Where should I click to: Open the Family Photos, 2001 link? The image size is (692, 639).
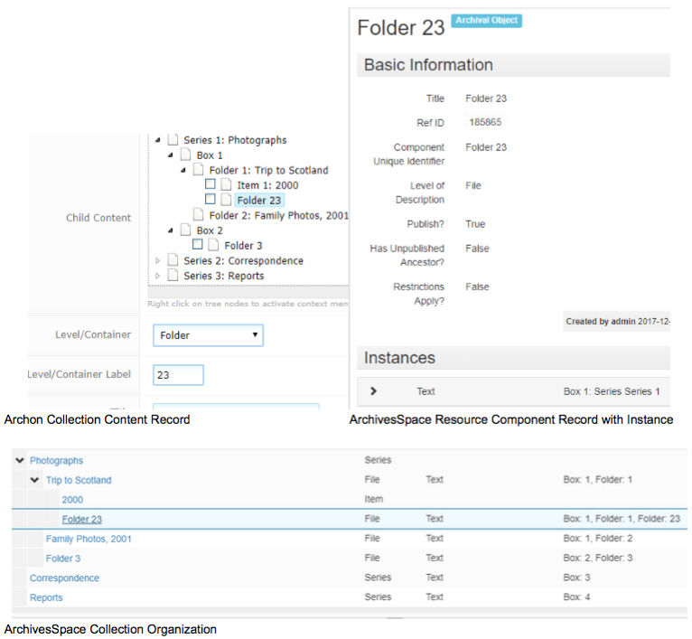[88, 539]
